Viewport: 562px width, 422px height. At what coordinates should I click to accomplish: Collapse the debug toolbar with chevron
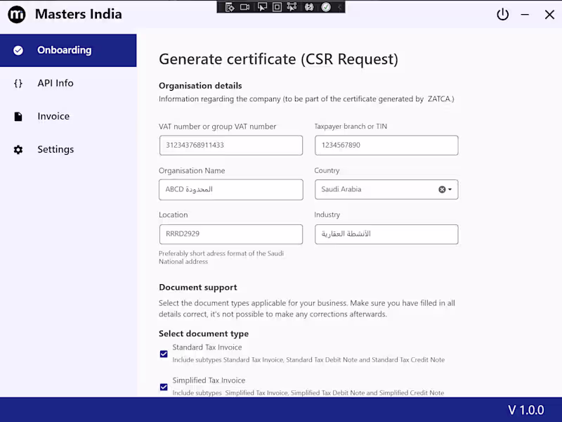pyautogui.click(x=340, y=7)
